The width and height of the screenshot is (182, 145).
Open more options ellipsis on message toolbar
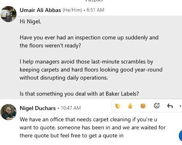[181, 106]
